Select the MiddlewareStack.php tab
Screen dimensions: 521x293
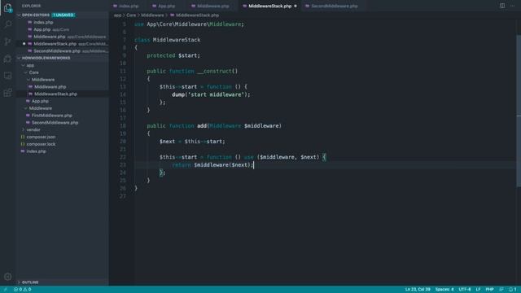(269, 6)
